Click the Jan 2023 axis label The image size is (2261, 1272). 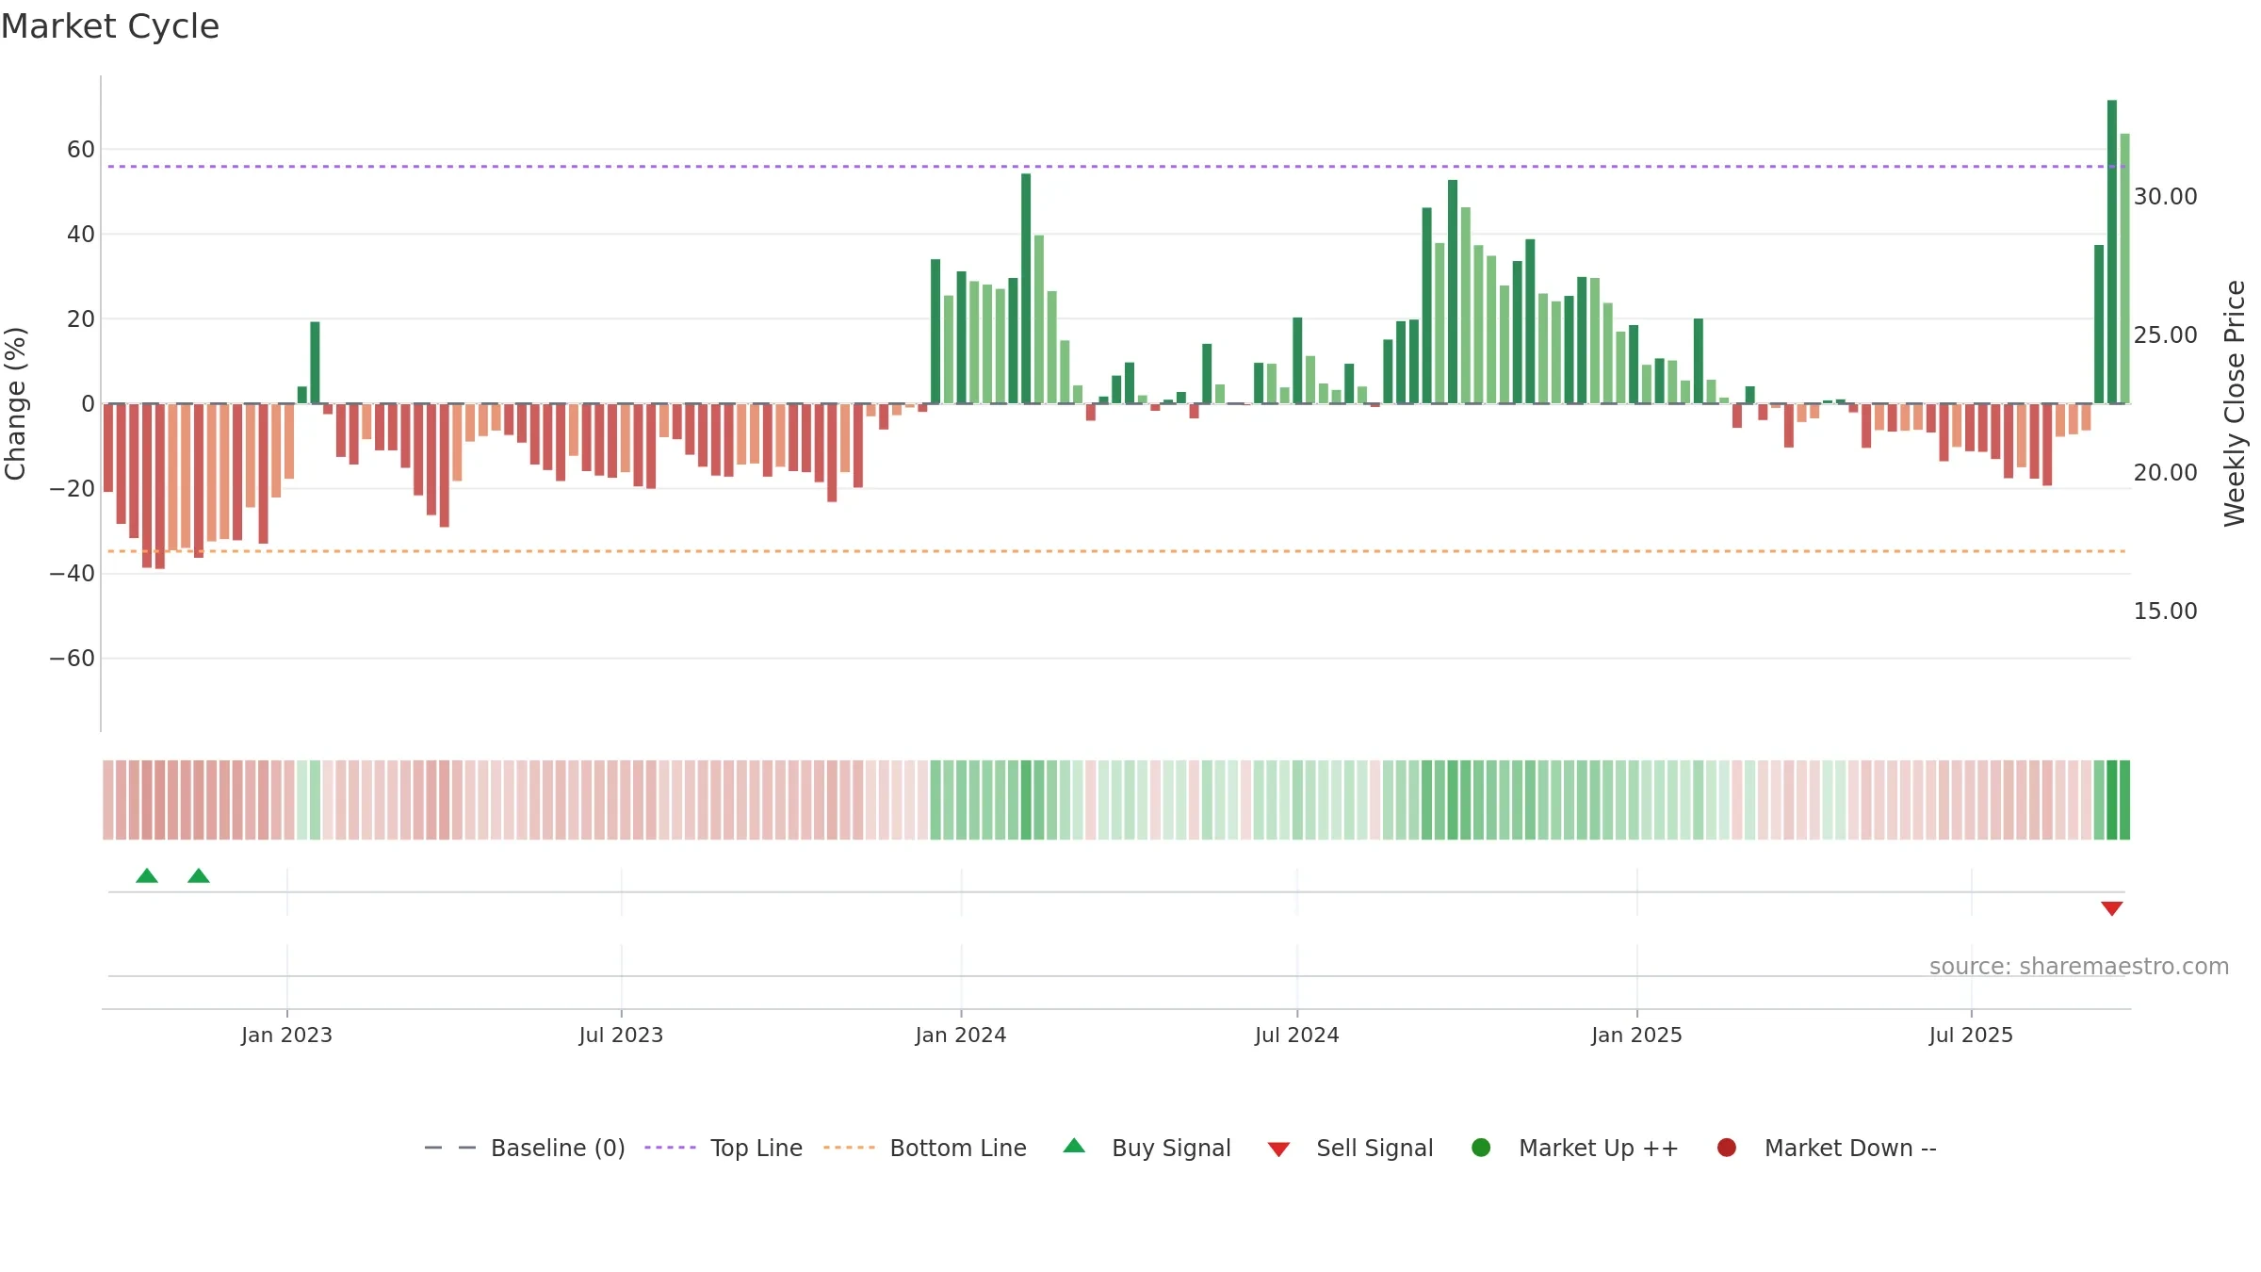tap(286, 1035)
